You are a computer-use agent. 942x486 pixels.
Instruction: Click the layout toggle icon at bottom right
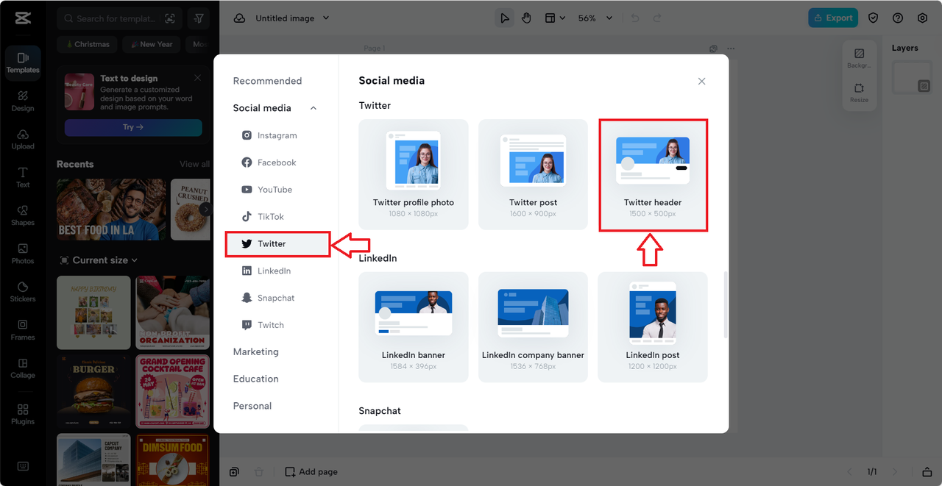point(927,472)
